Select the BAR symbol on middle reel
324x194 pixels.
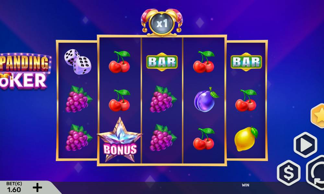pyautogui.click(x=162, y=62)
